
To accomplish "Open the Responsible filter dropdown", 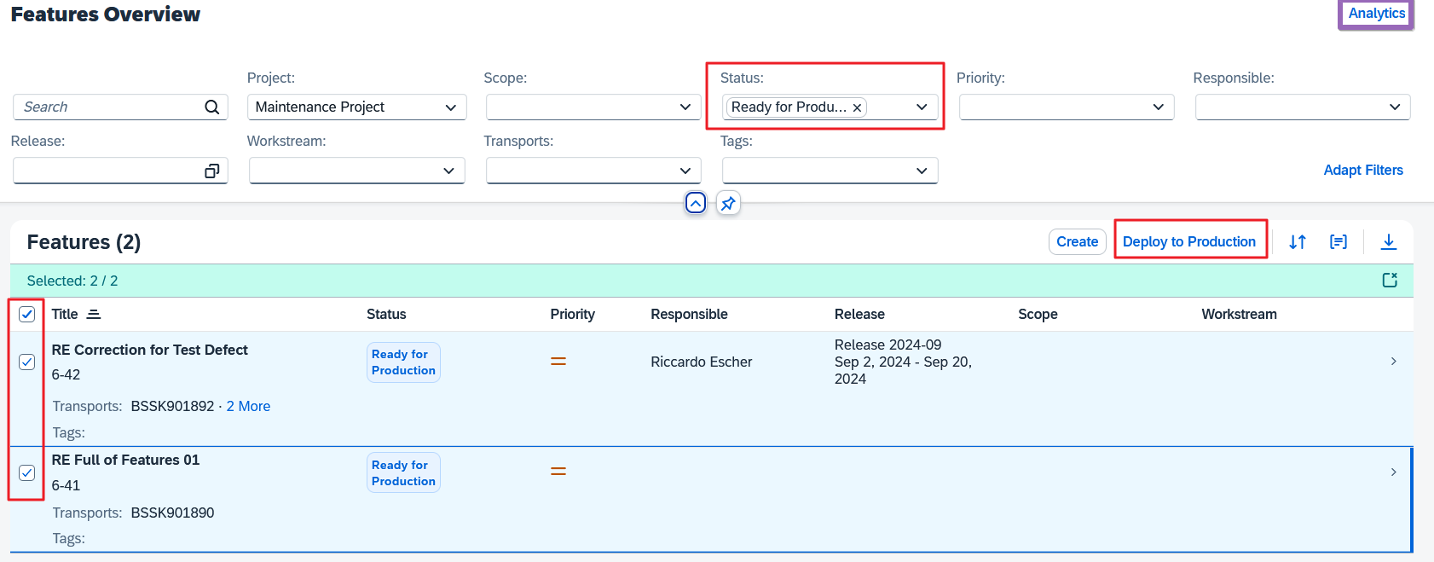I will coord(1394,107).
